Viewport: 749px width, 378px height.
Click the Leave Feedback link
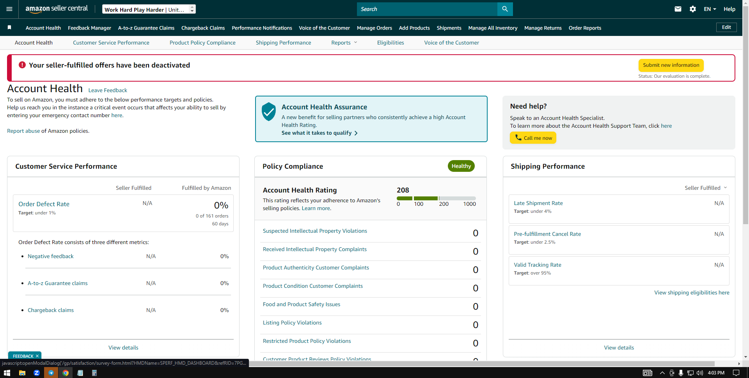(x=108, y=90)
